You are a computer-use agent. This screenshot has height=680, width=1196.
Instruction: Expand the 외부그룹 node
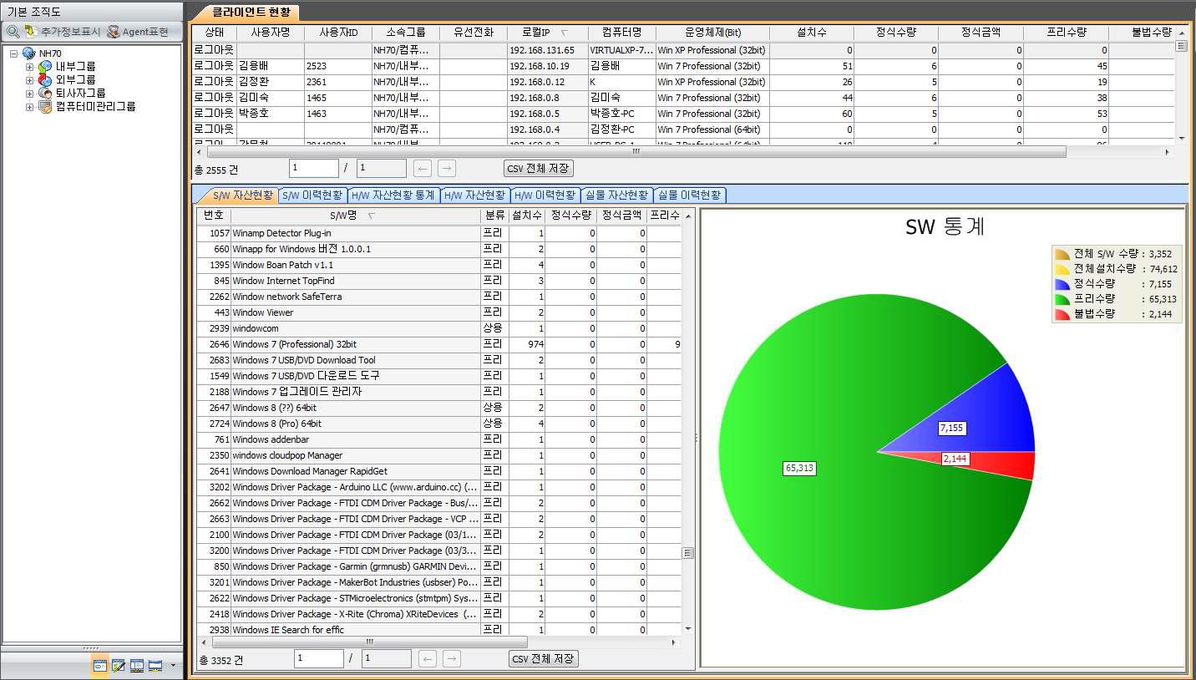tap(29, 80)
